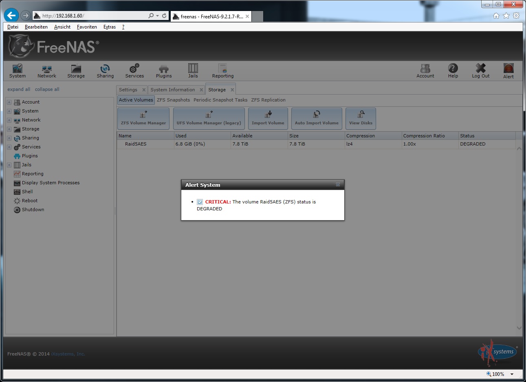The image size is (526, 382).
Task: Click the Log Out icon
Action: pos(481,71)
